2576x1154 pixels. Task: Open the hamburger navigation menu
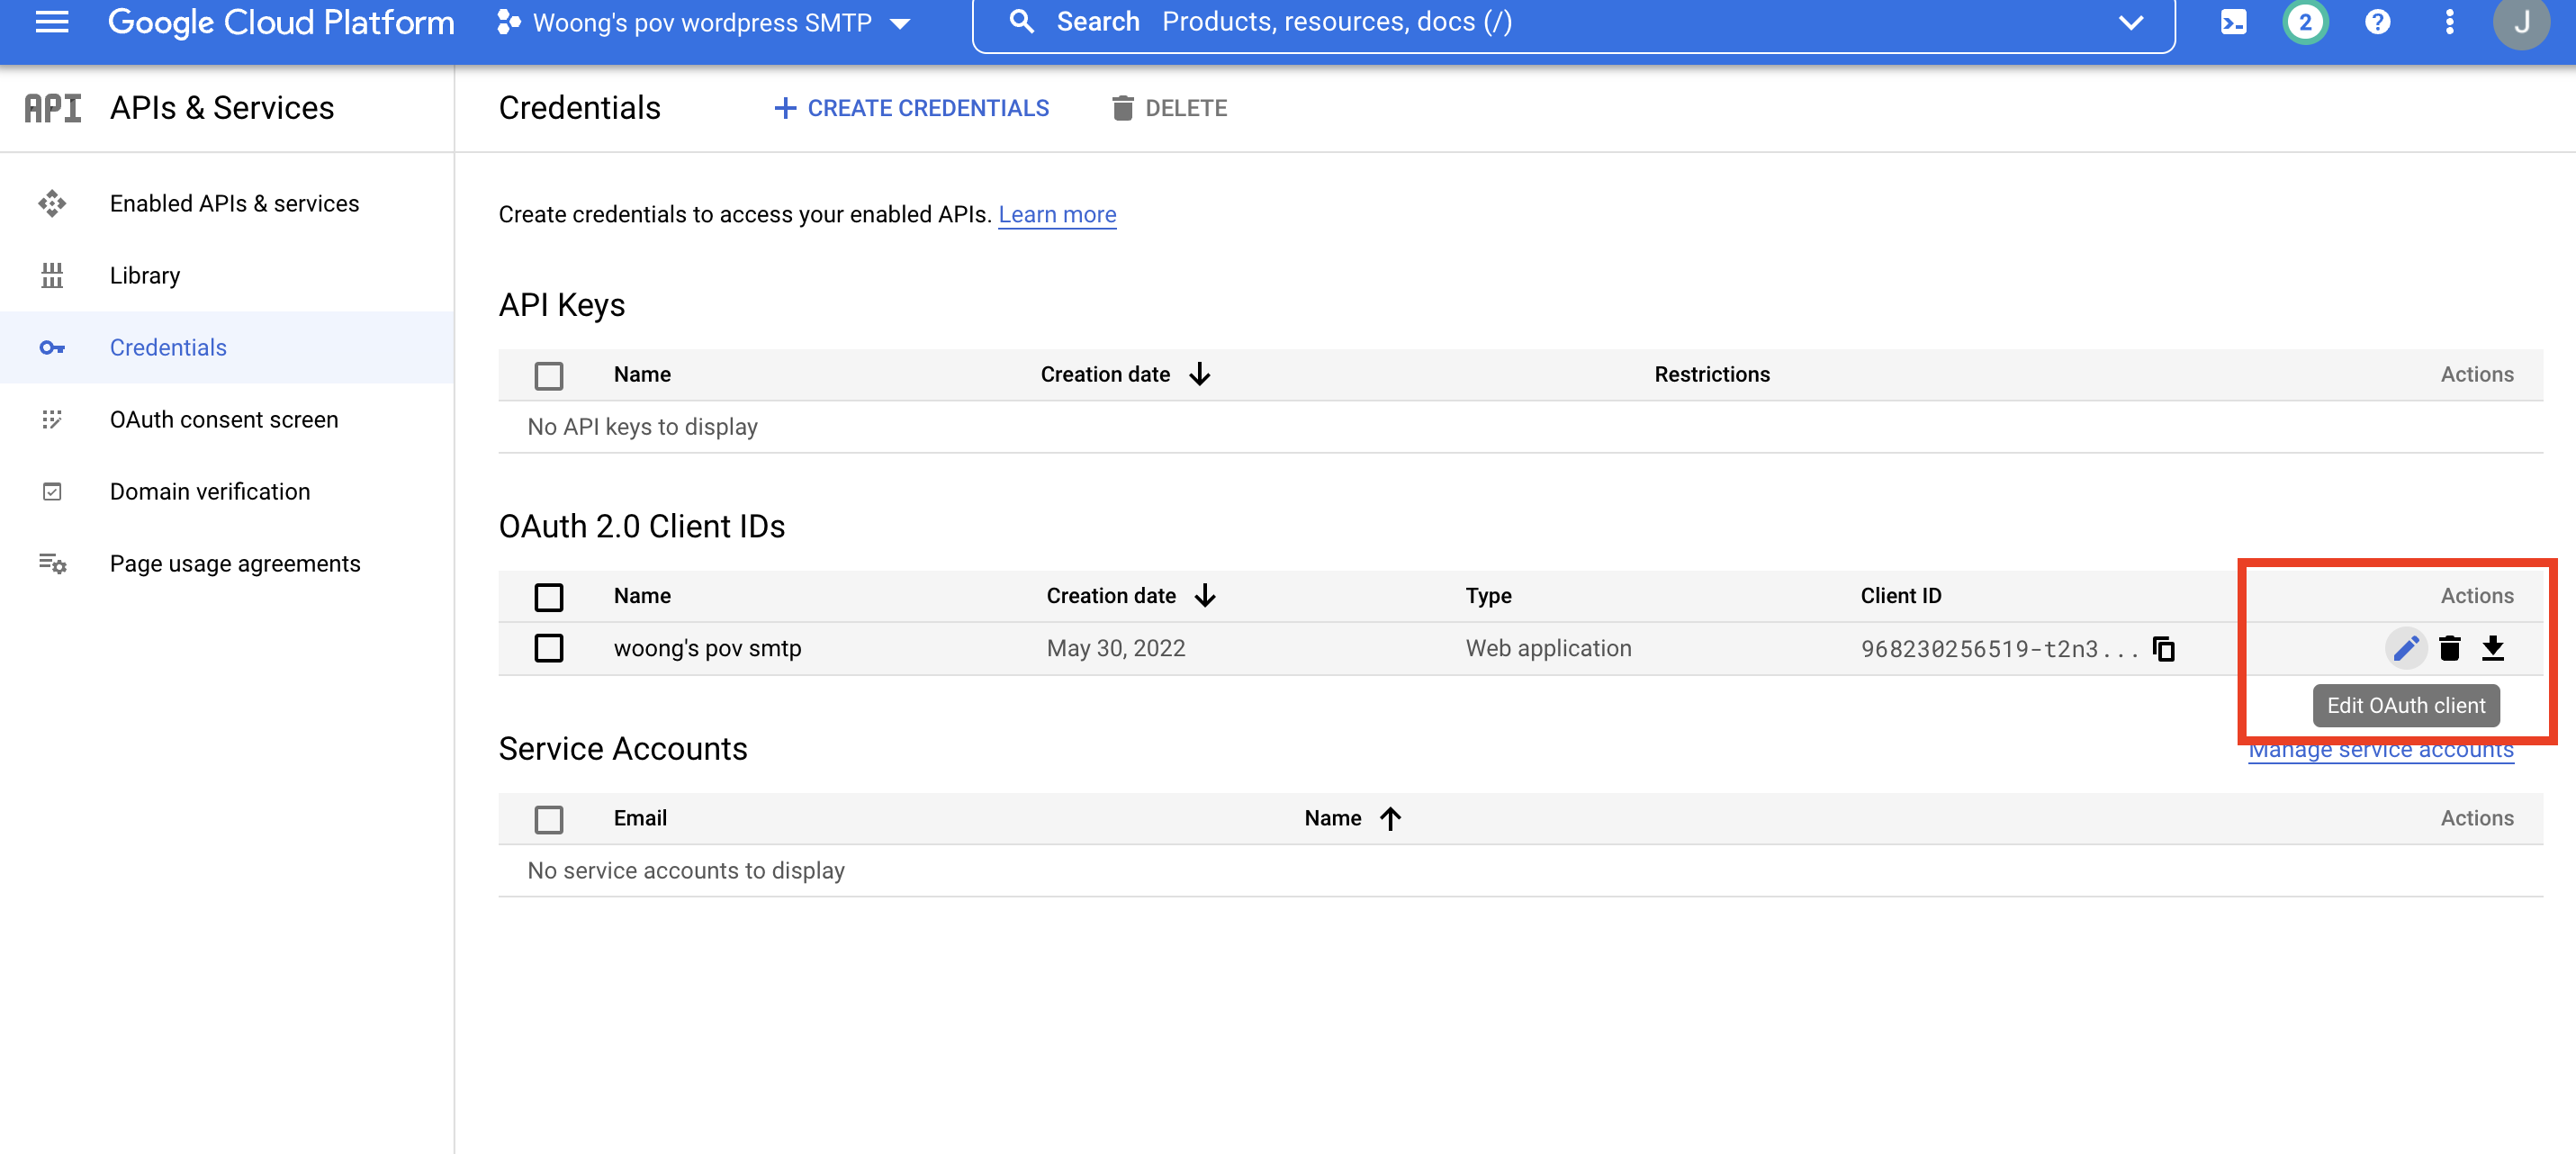(52, 22)
